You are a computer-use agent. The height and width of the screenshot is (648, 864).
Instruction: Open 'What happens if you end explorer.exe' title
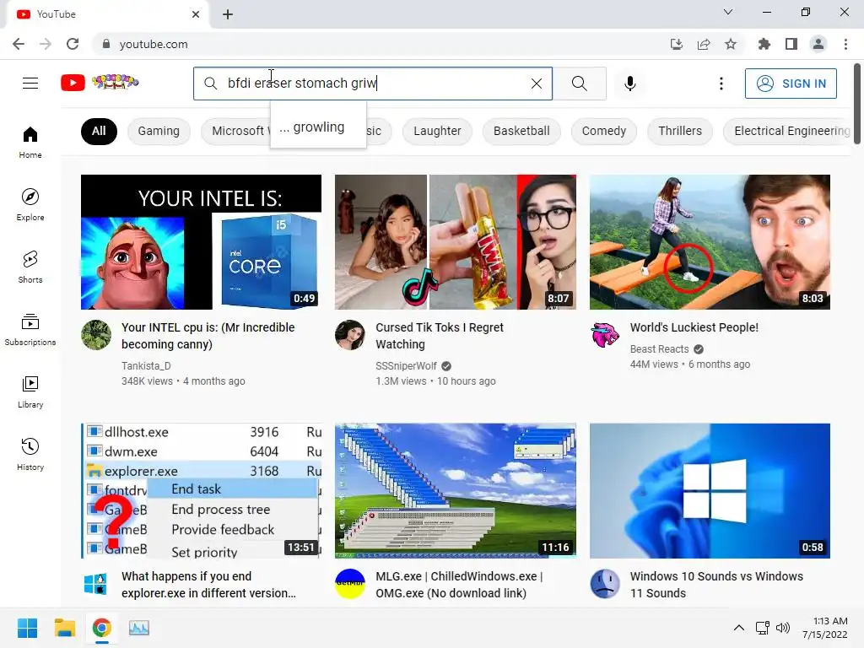pos(208,585)
